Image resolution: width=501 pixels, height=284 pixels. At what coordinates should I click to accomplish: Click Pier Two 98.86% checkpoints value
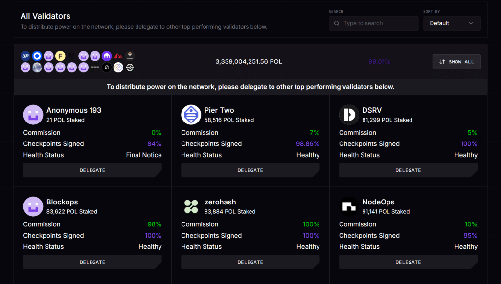coord(308,144)
